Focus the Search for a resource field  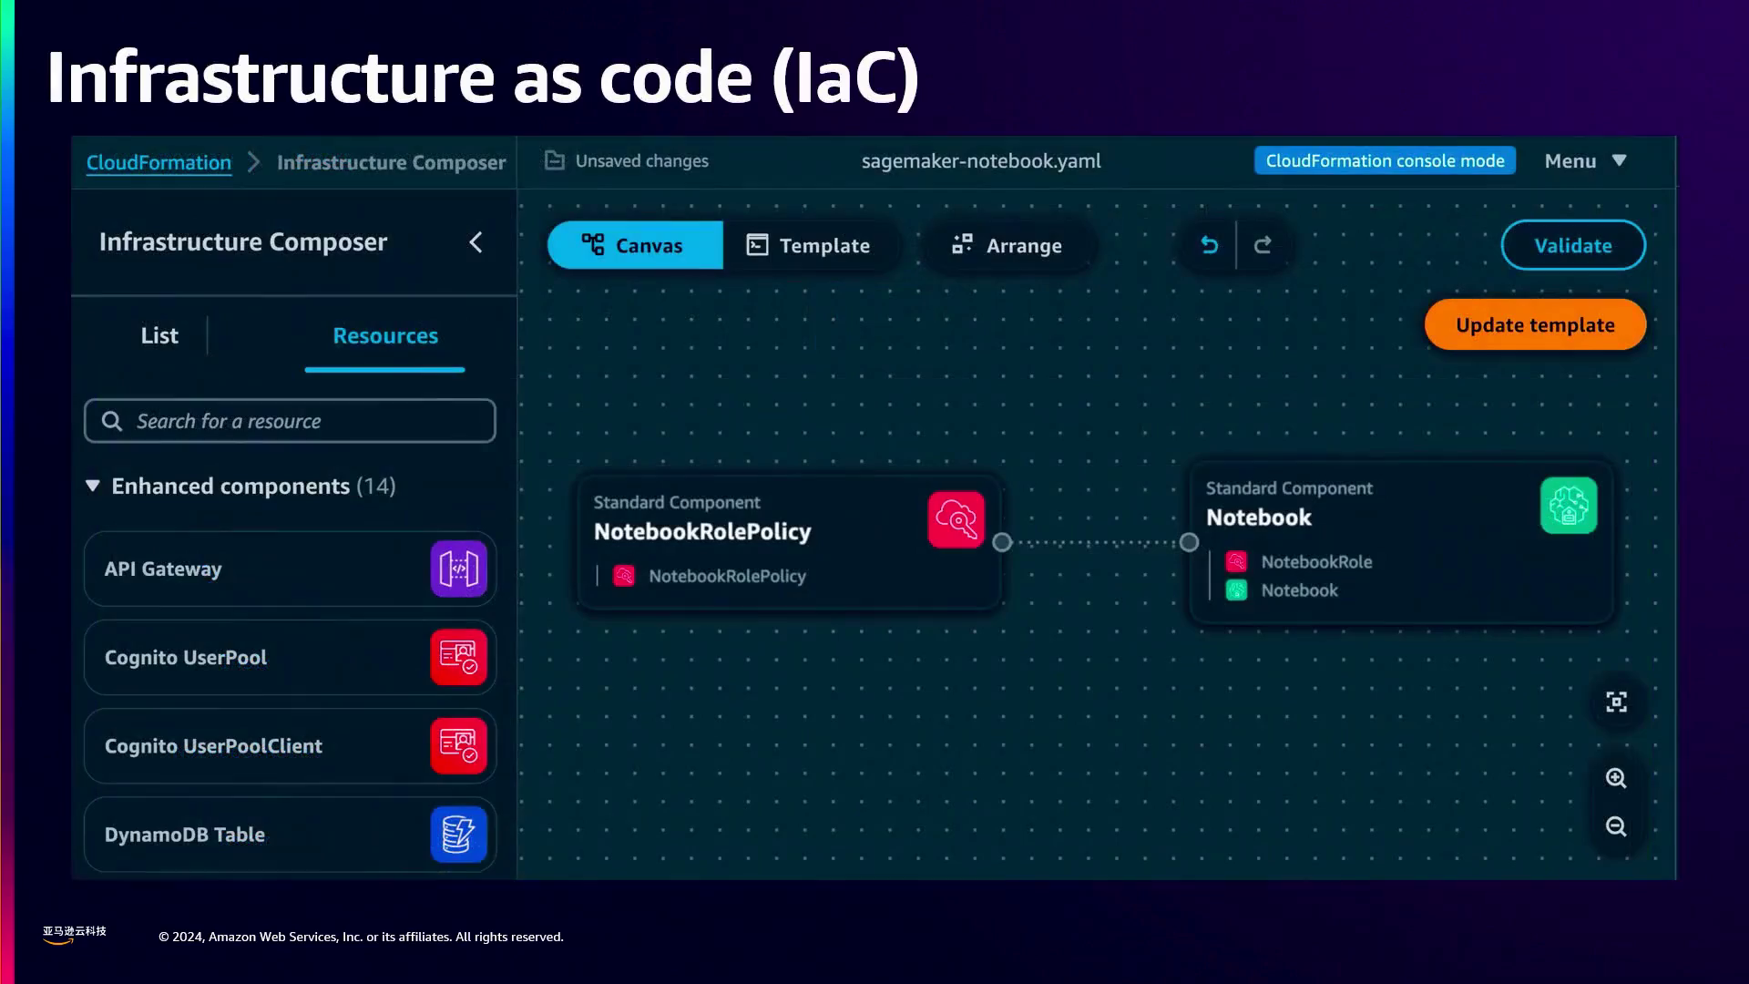pyautogui.click(x=290, y=421)
